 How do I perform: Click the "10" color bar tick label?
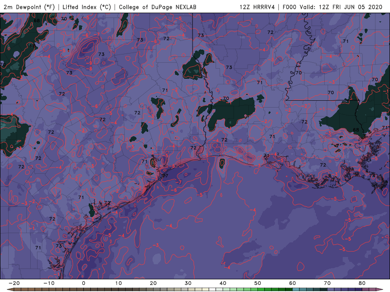click(x=118, y=283)
